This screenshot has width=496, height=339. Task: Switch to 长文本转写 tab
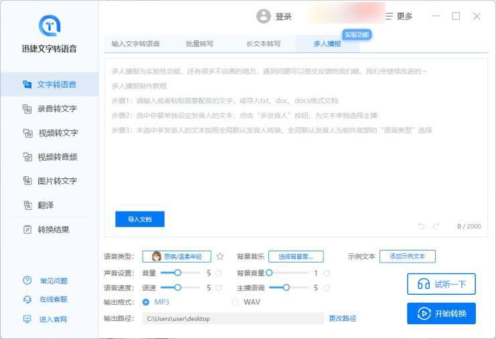coord(264,44)
